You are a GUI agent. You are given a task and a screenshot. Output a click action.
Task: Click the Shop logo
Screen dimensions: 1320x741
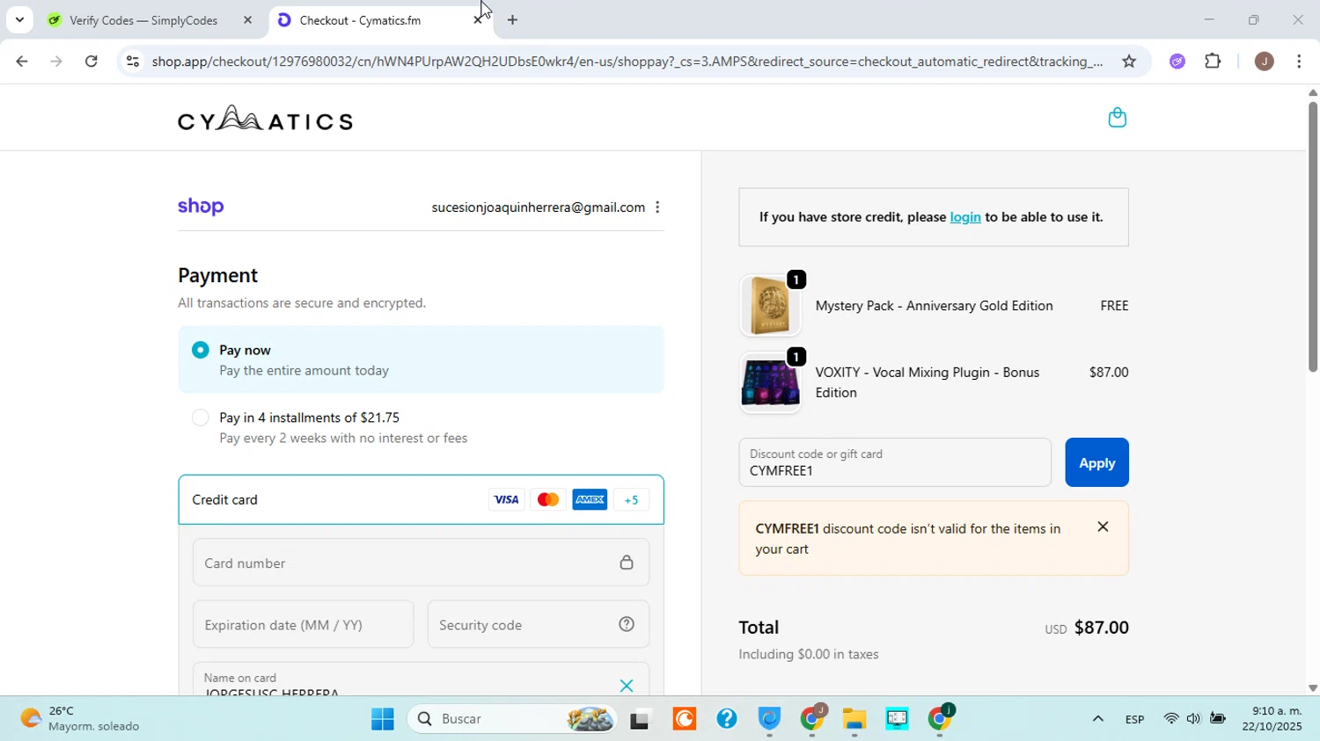click(x=201, y=207)
